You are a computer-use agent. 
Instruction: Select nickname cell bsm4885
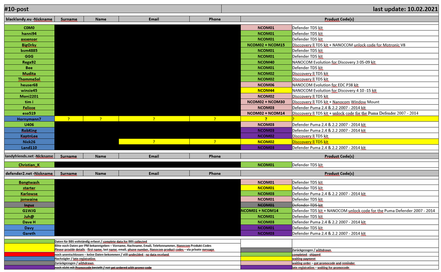[29, 51]
